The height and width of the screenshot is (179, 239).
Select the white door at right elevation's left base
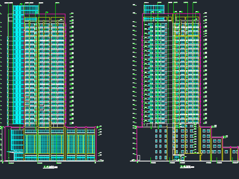click(x=139, y=157)
